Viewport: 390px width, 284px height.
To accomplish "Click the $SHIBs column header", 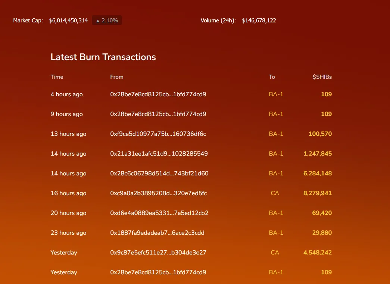I will click(322, 77).
